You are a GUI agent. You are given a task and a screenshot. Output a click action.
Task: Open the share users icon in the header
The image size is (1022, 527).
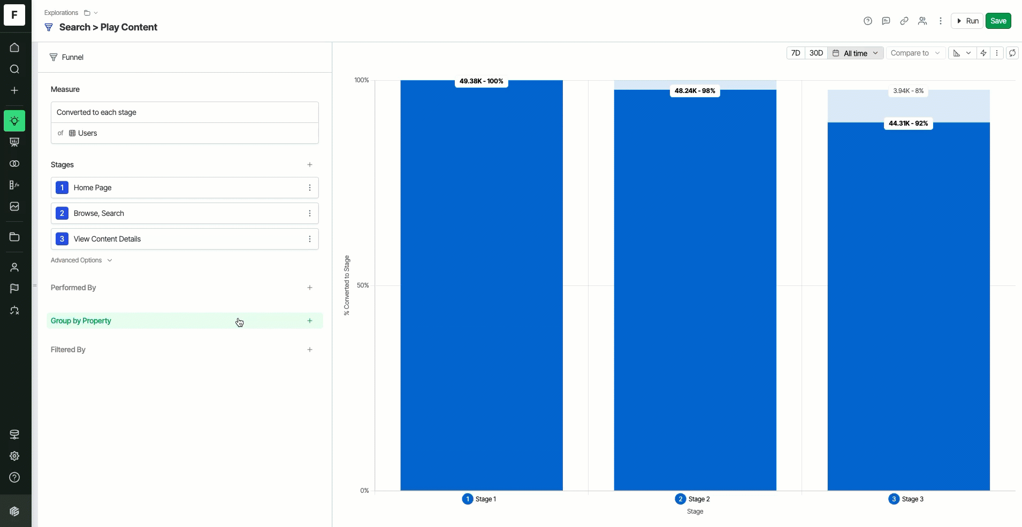pos(922,21)
